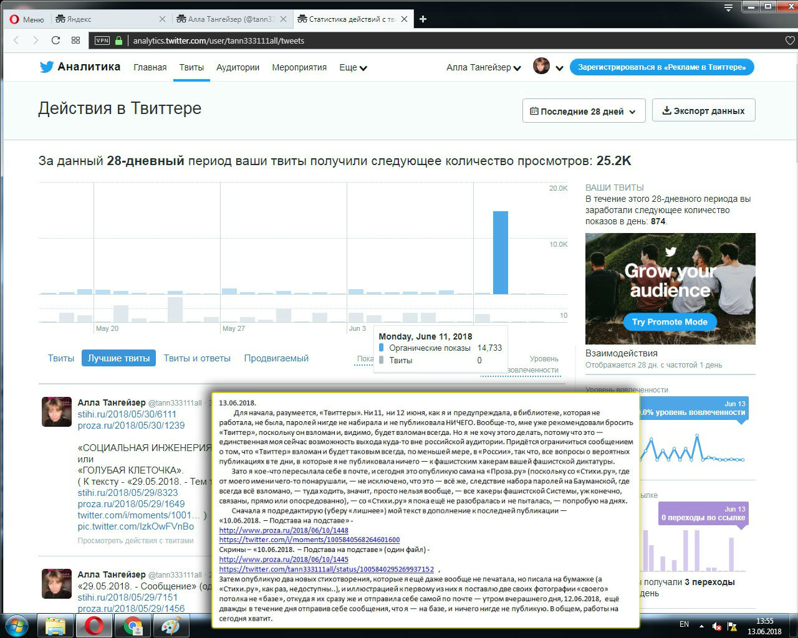Select Продвигаемый tab
This screenshot has height=638, width=798.
pyautogui.click(x=276, y=358)
